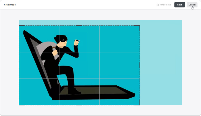Click the circular undo arrow icon
Image resolution: width=201 pixels, height=116 pixels.
point(158,5)
